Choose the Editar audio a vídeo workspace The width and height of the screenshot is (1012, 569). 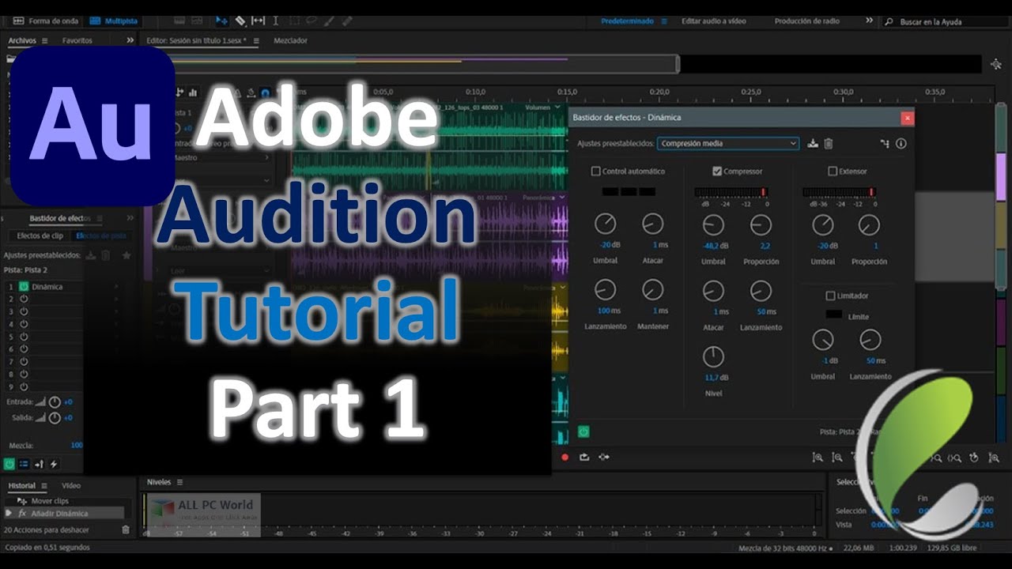pyautogui.click(x=714, y=21)
